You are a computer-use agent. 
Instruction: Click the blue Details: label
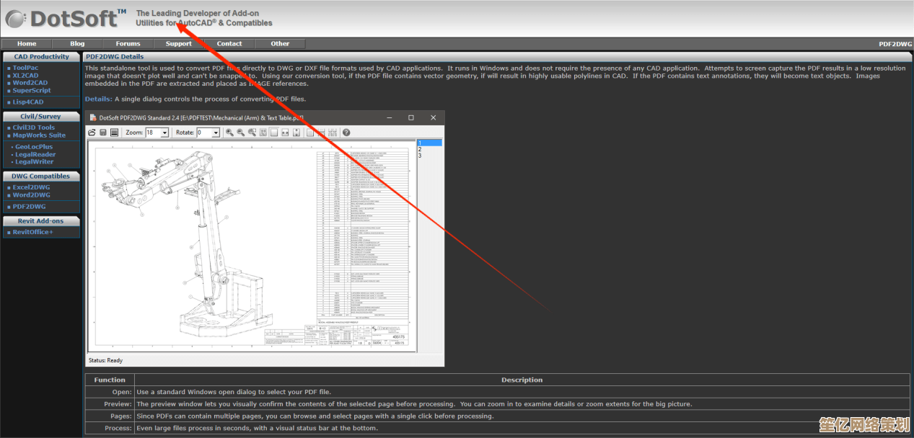[x=98, y=99]
